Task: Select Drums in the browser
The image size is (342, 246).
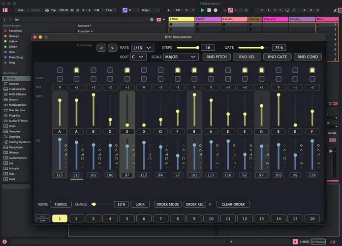Action: point(13,99)
